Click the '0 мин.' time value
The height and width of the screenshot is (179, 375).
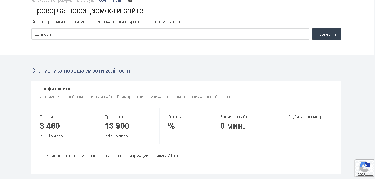tap(233, 126)
